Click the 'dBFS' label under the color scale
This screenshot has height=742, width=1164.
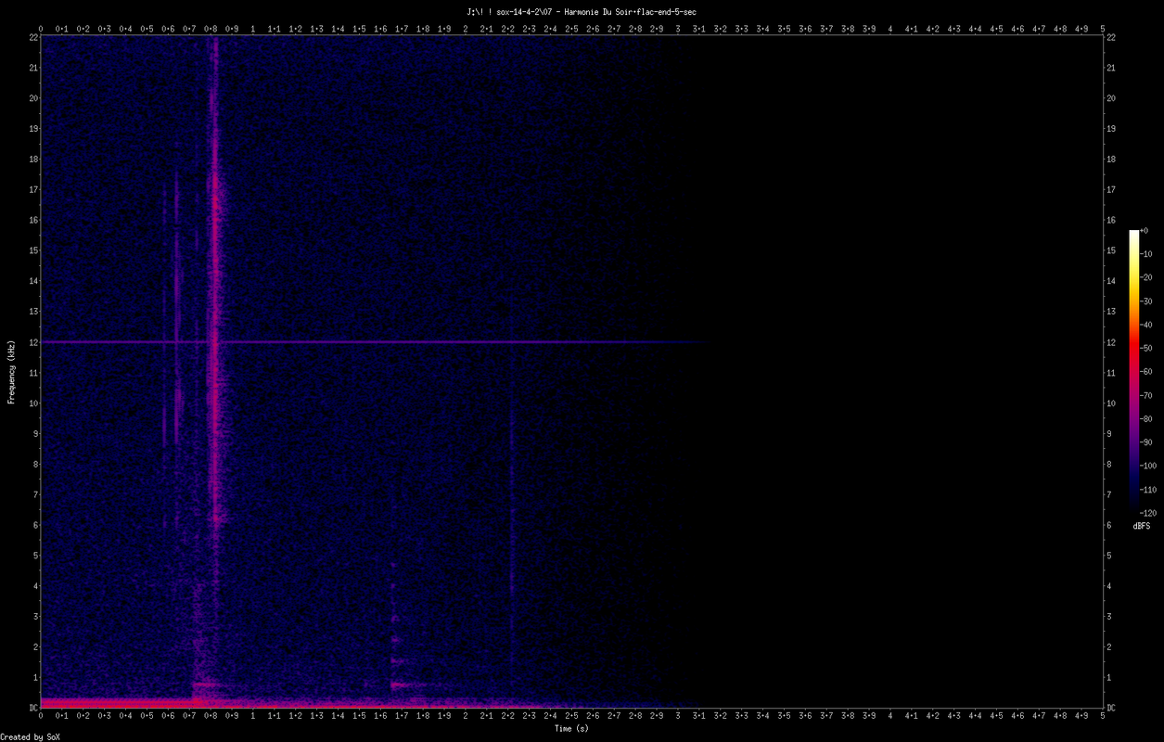pos(1142,526)
